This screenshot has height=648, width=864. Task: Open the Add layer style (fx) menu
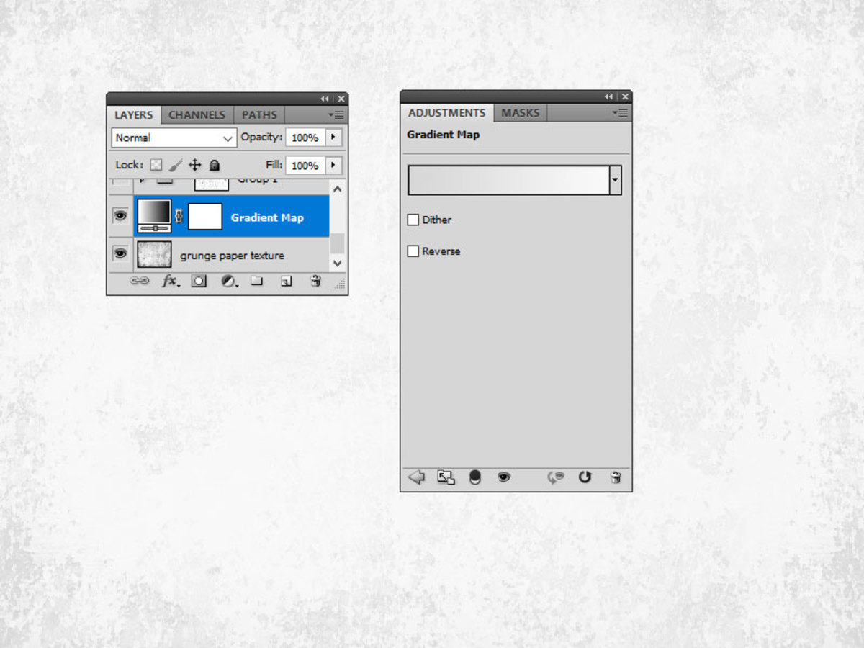(169, 281)
